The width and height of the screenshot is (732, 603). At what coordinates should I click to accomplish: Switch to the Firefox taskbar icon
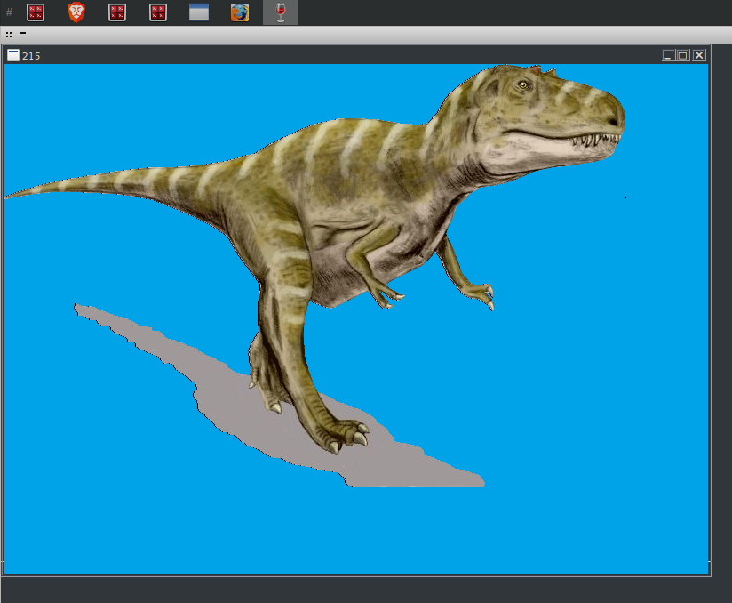240,12
